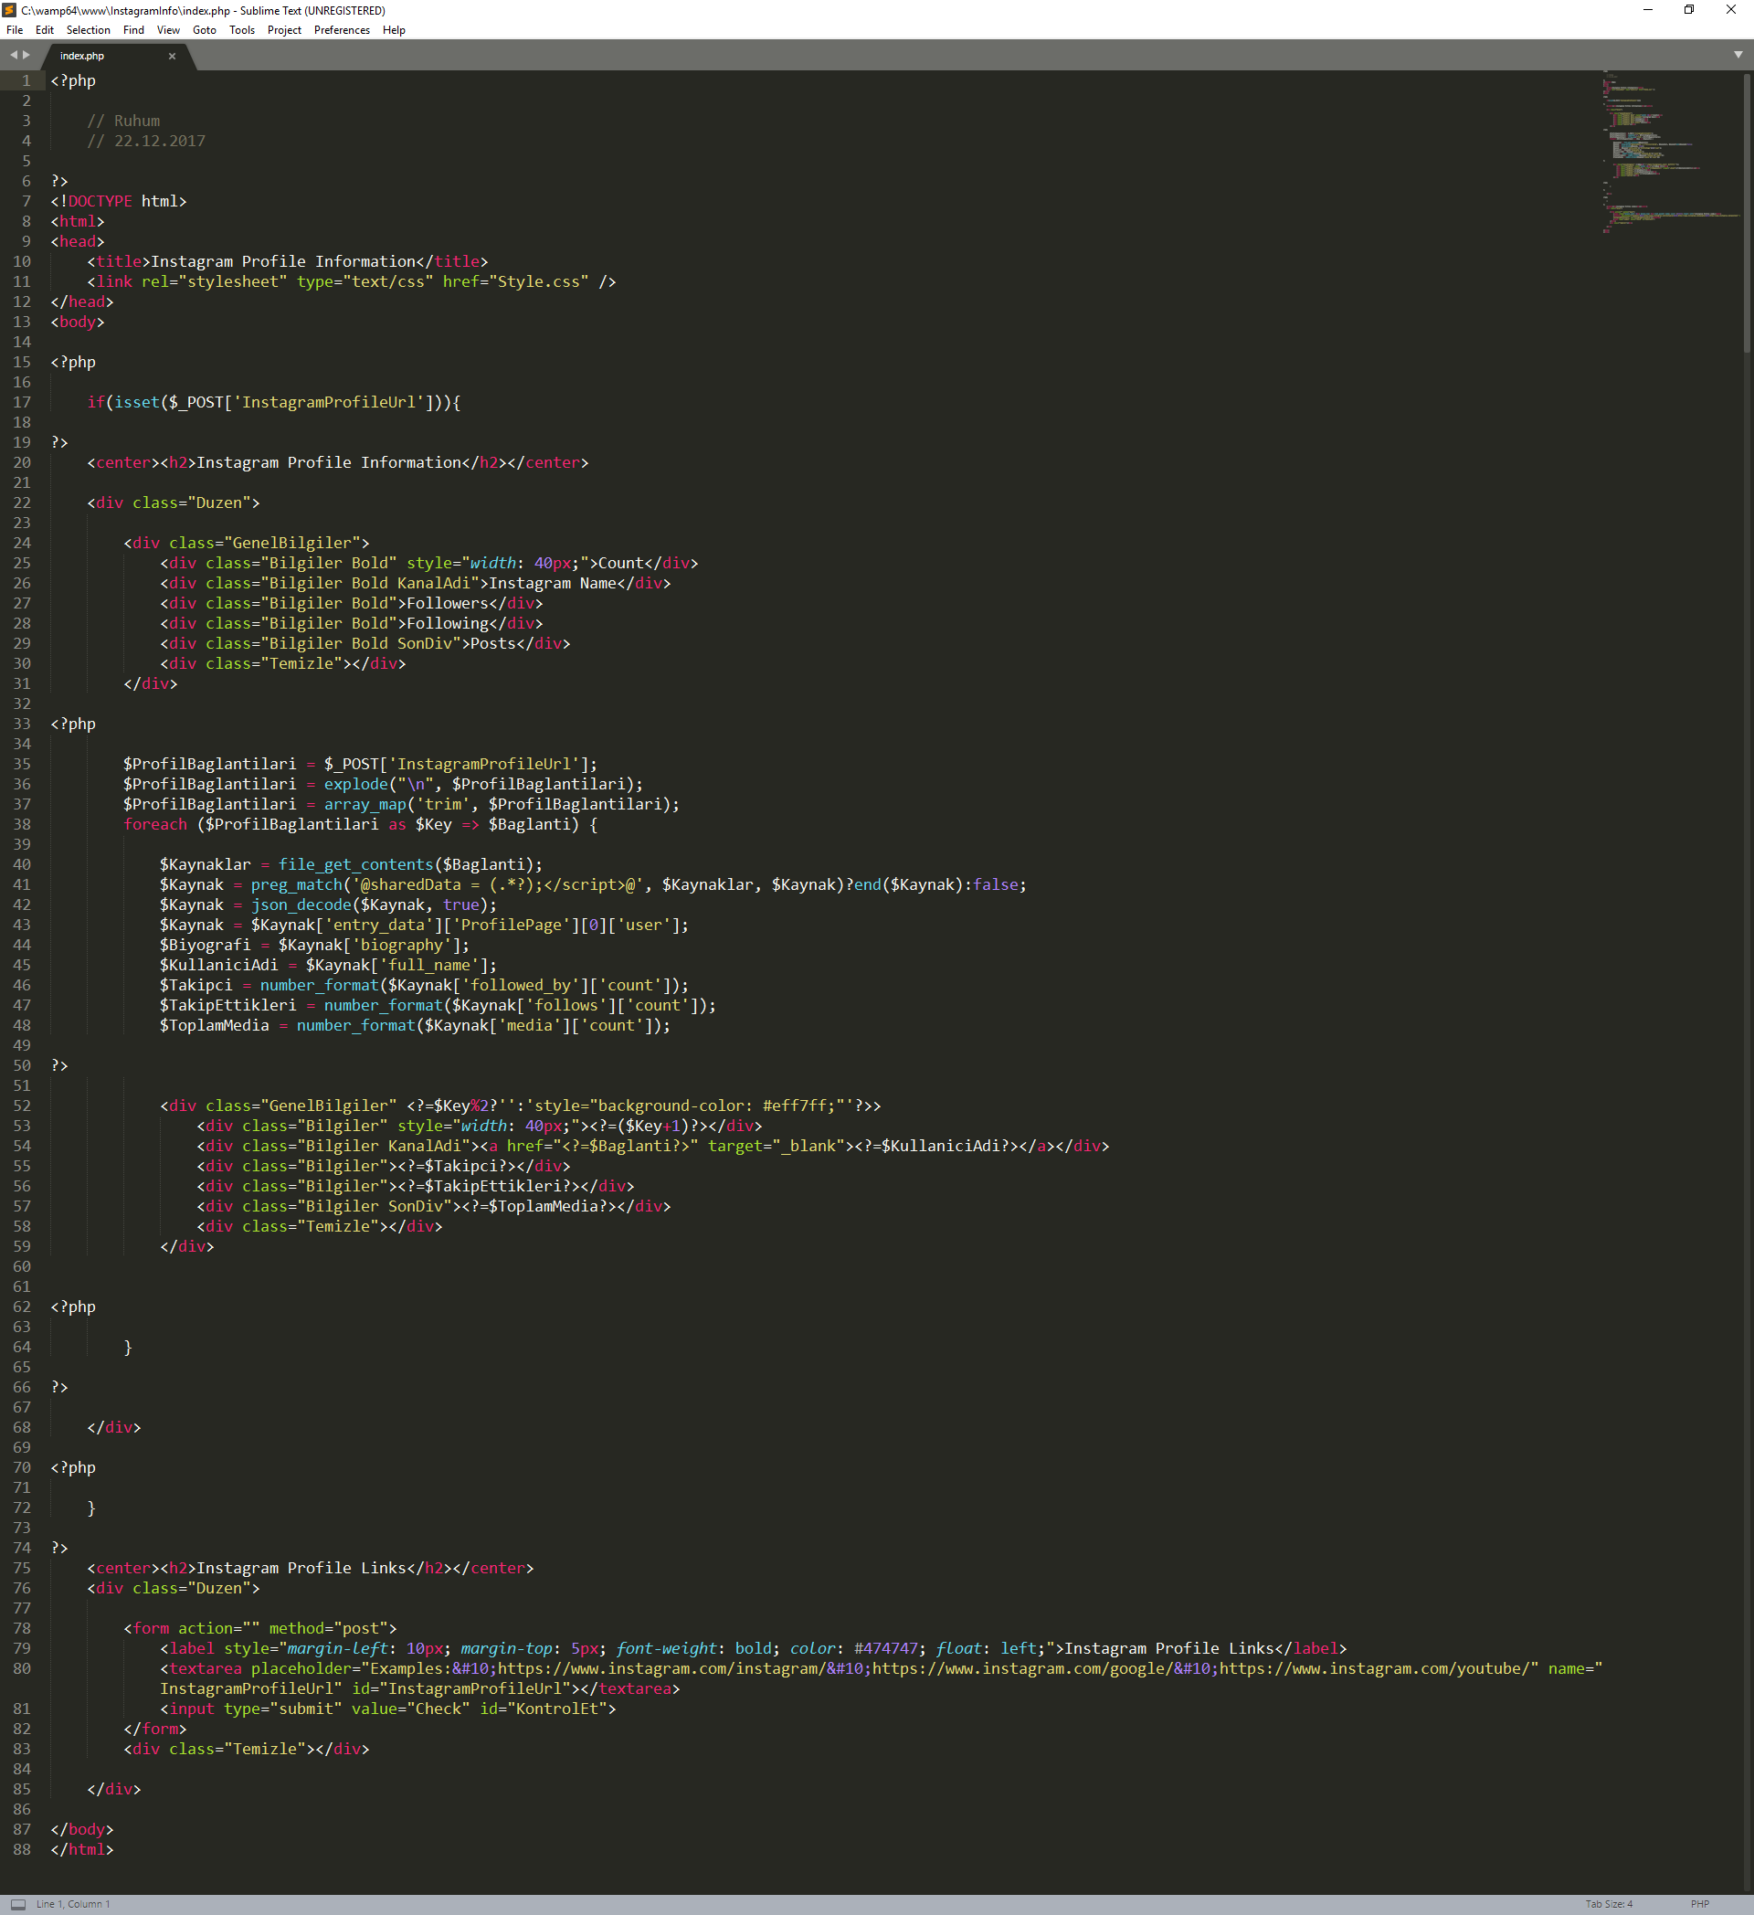Screen dimensions: 1754x1915
Task: Close the index.php tab
Action: [172, 56]
